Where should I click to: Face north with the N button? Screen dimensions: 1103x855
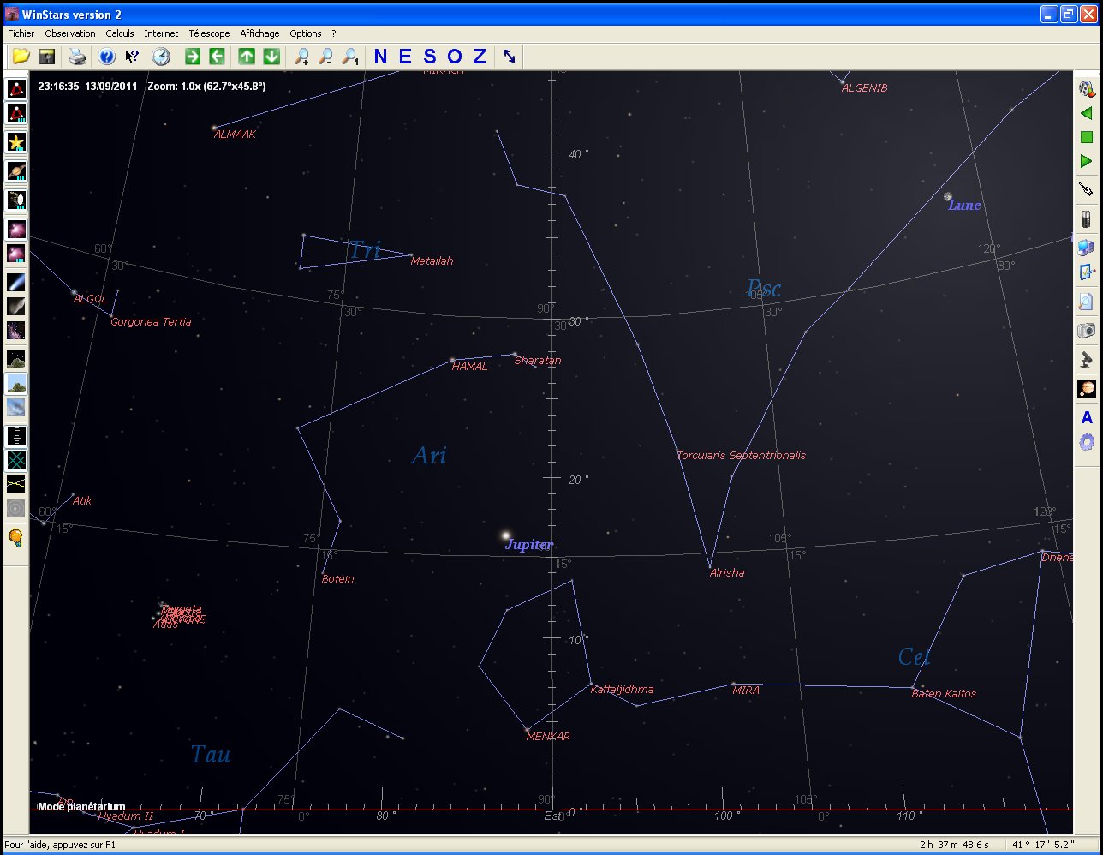(x=381, y=57)
